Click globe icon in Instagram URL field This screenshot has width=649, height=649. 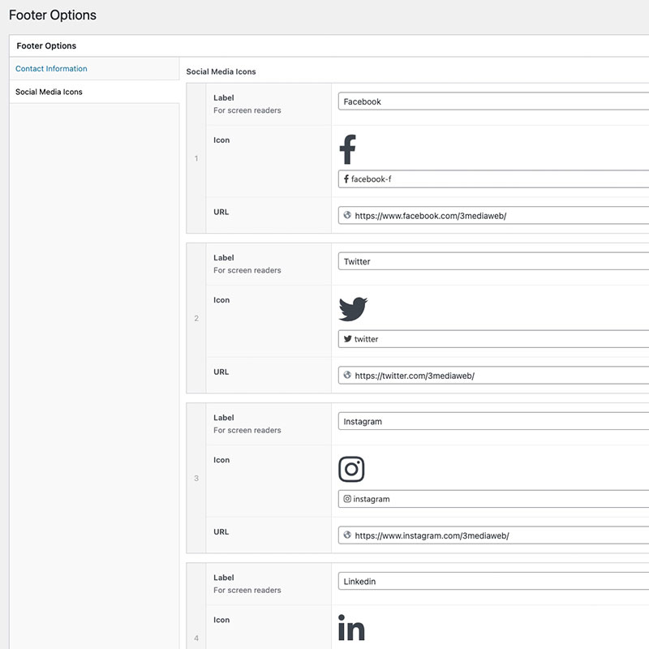click(347, 535)
